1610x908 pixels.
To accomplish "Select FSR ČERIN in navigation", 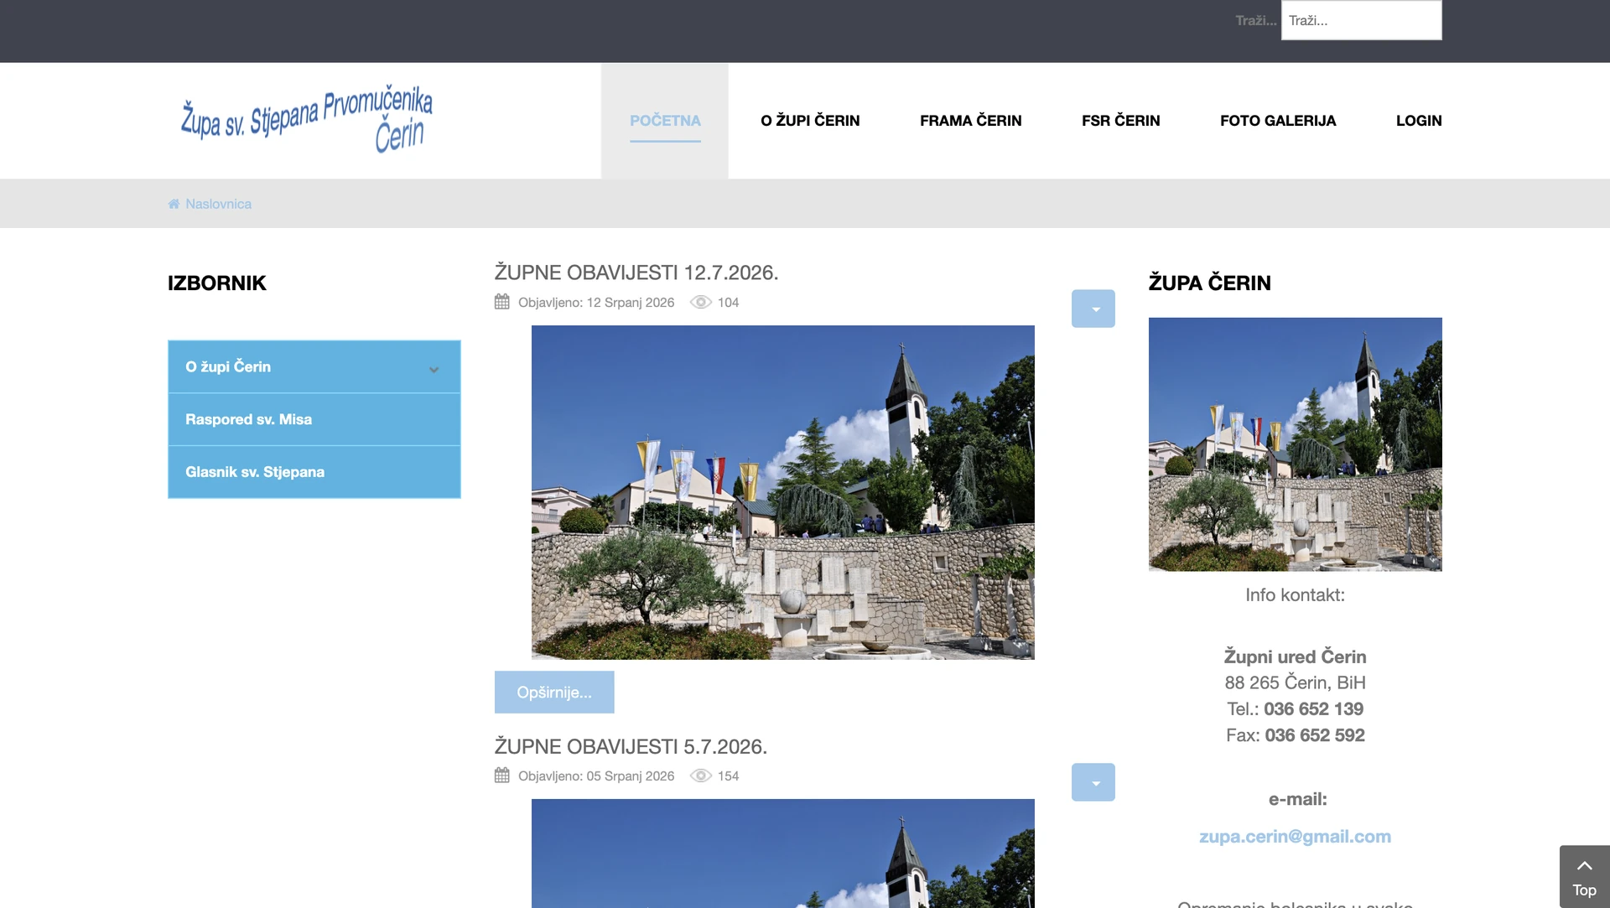I will click(1121, 121).
